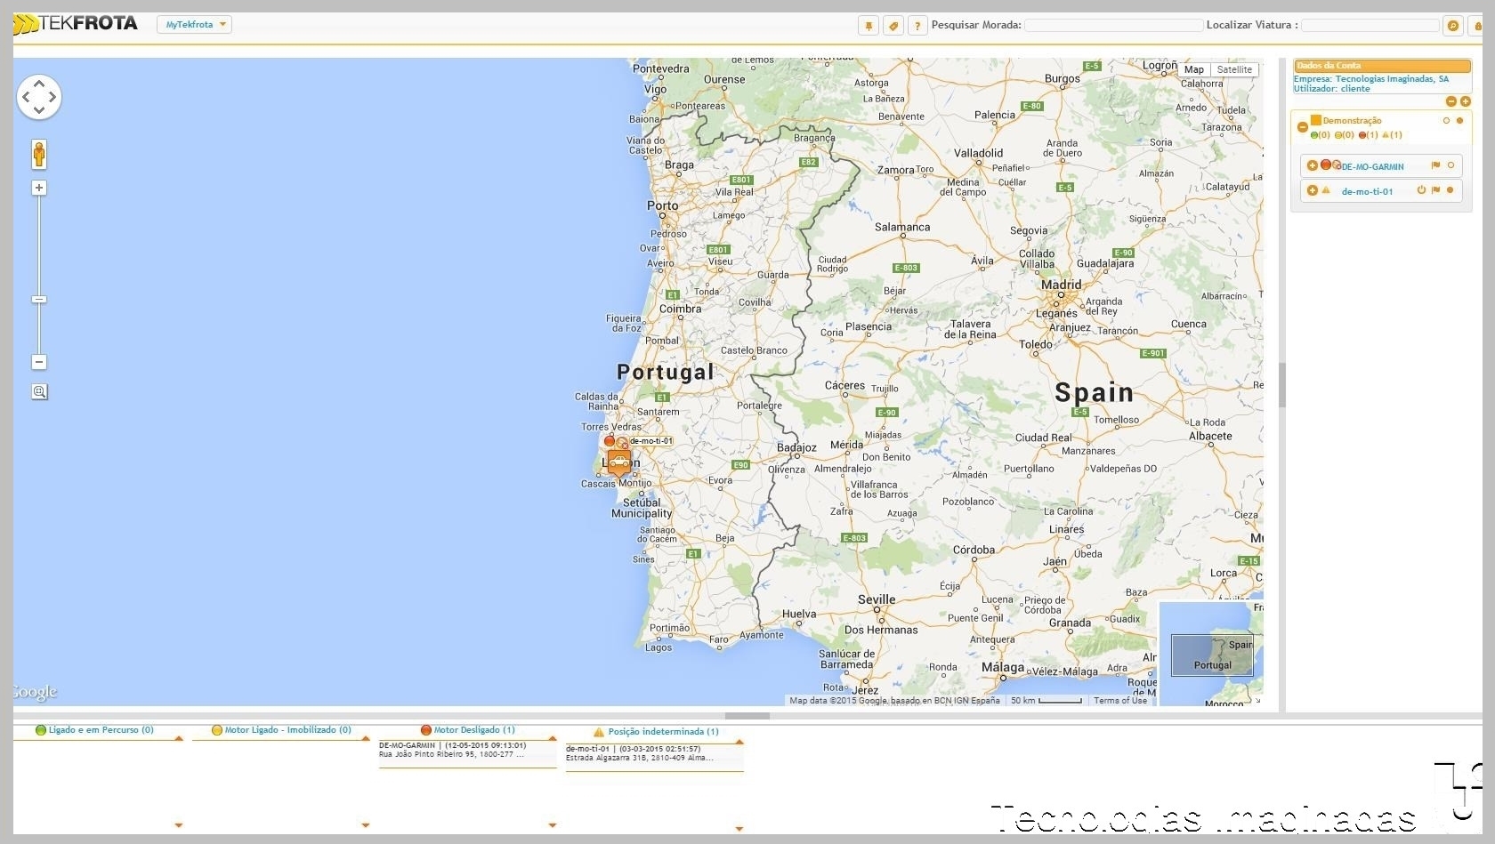The height and width of the screenshot is (844, 1495).
Task: Click the Localizar Viatura input field
Action: 1370,26
